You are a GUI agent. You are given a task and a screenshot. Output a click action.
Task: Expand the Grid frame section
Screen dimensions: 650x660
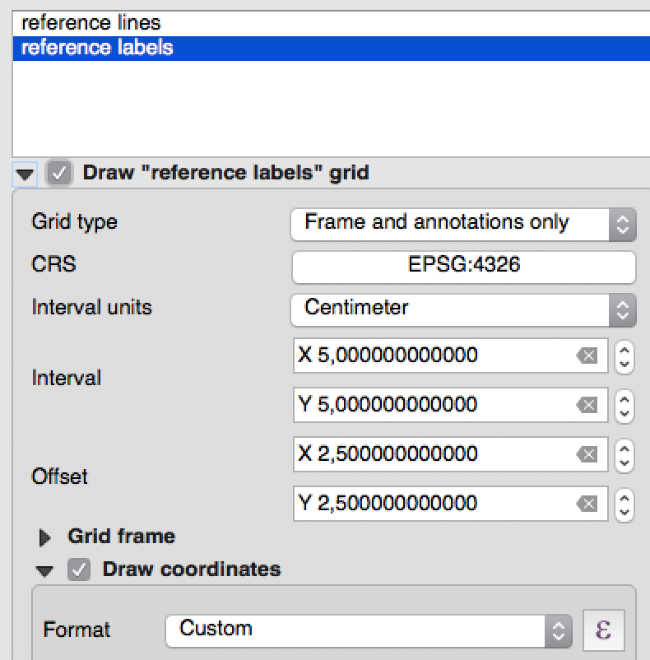point(46,538)
